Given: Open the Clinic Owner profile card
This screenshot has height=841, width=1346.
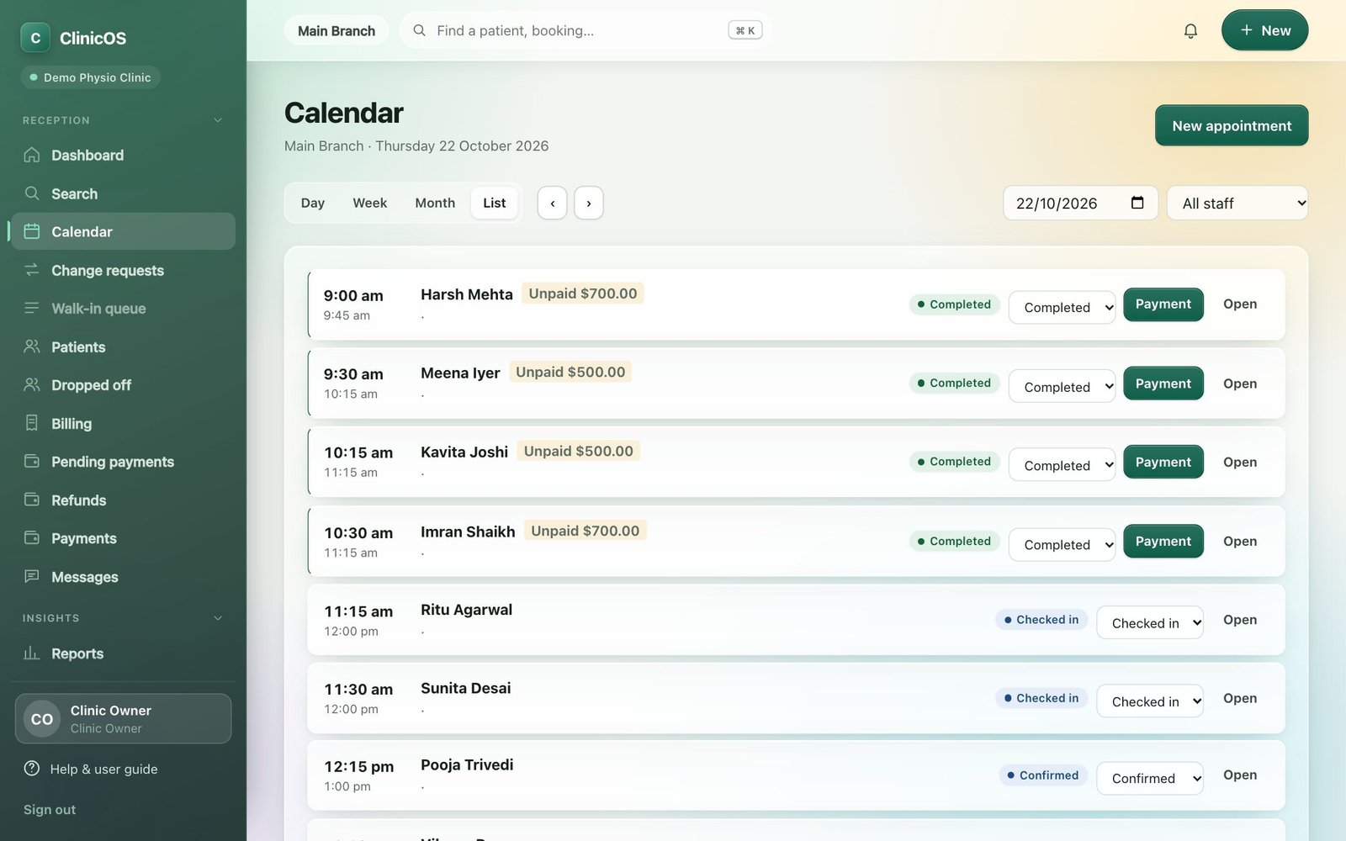Looking at the screenshot, I should (x=123, y=718).
